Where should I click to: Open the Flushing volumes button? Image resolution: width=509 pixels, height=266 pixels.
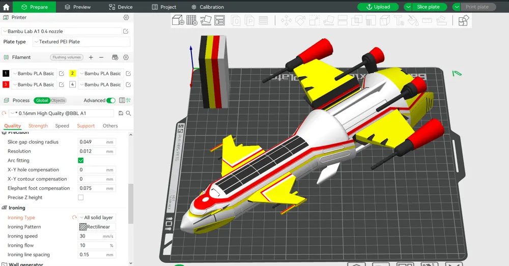coord(66,57)
